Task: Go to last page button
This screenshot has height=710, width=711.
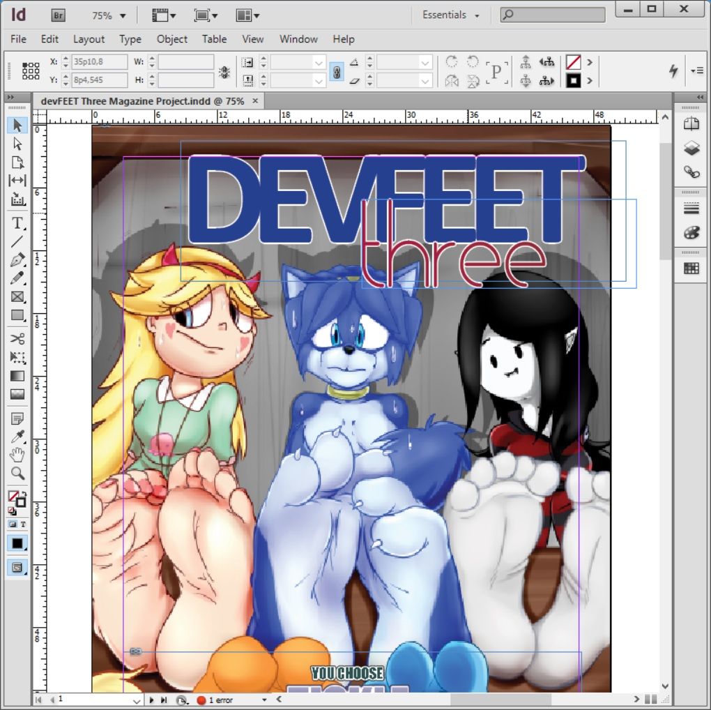Action: (x=164, y=700)
